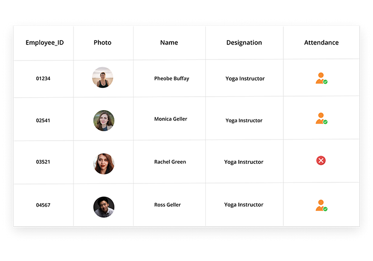
Task: Select employee ID 03521
Action: (x=43, y=162)
